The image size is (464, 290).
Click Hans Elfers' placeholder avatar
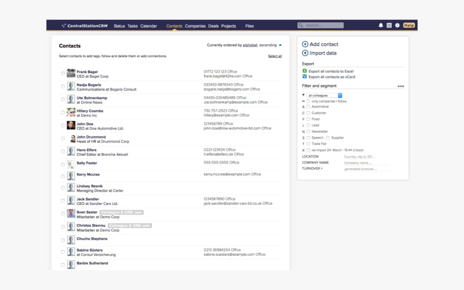click(x=71, y=151)
